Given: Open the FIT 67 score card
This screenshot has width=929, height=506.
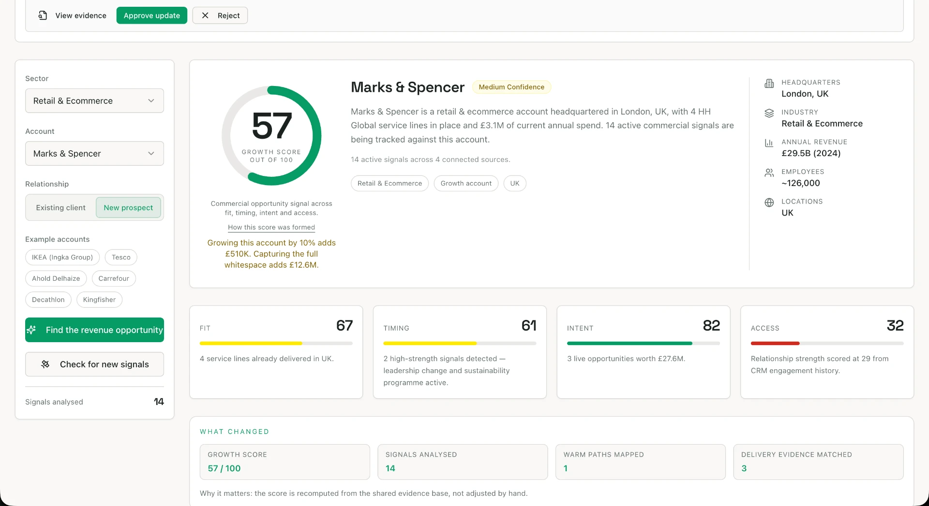Looking at the screenshot, I should coord(276,352).
